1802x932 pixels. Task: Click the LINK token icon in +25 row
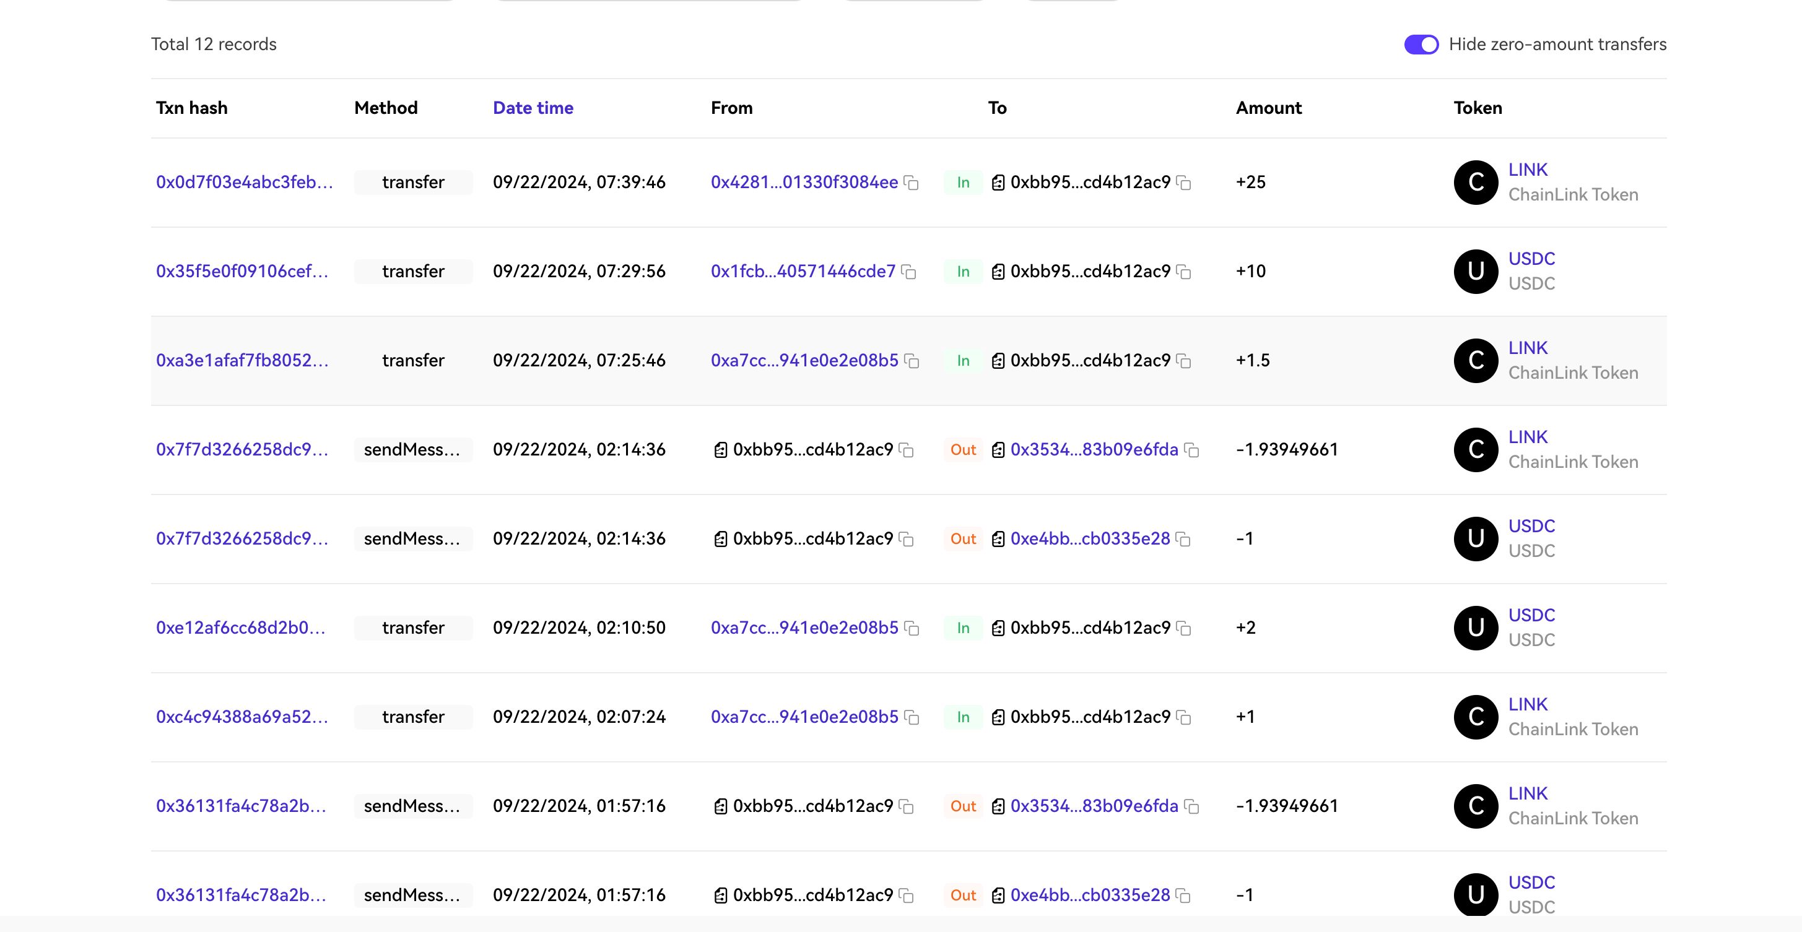pos(1476,183)
